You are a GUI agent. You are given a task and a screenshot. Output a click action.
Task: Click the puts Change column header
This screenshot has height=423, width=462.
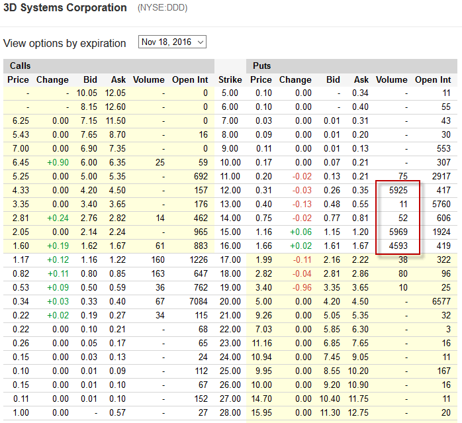tap(295, 79)
